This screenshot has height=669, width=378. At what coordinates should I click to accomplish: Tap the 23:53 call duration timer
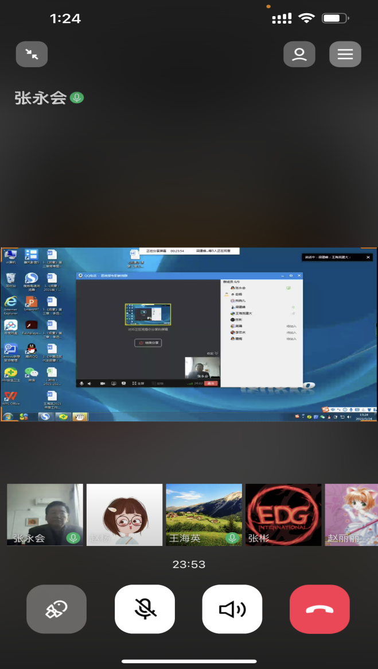pos(189,564)
